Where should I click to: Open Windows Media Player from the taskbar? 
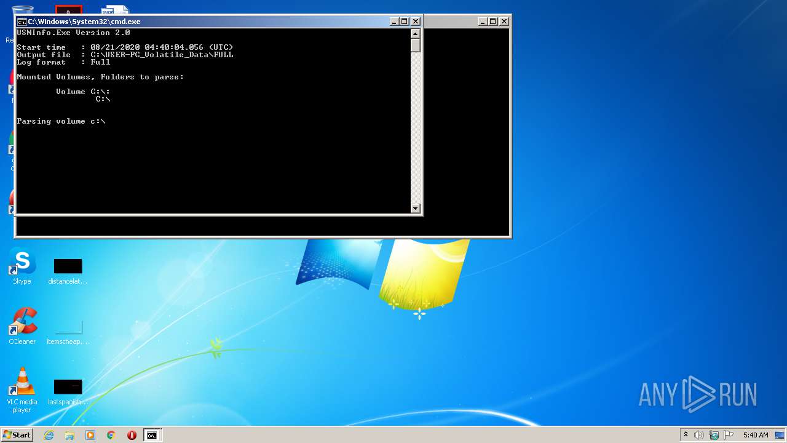coord(90,435)
